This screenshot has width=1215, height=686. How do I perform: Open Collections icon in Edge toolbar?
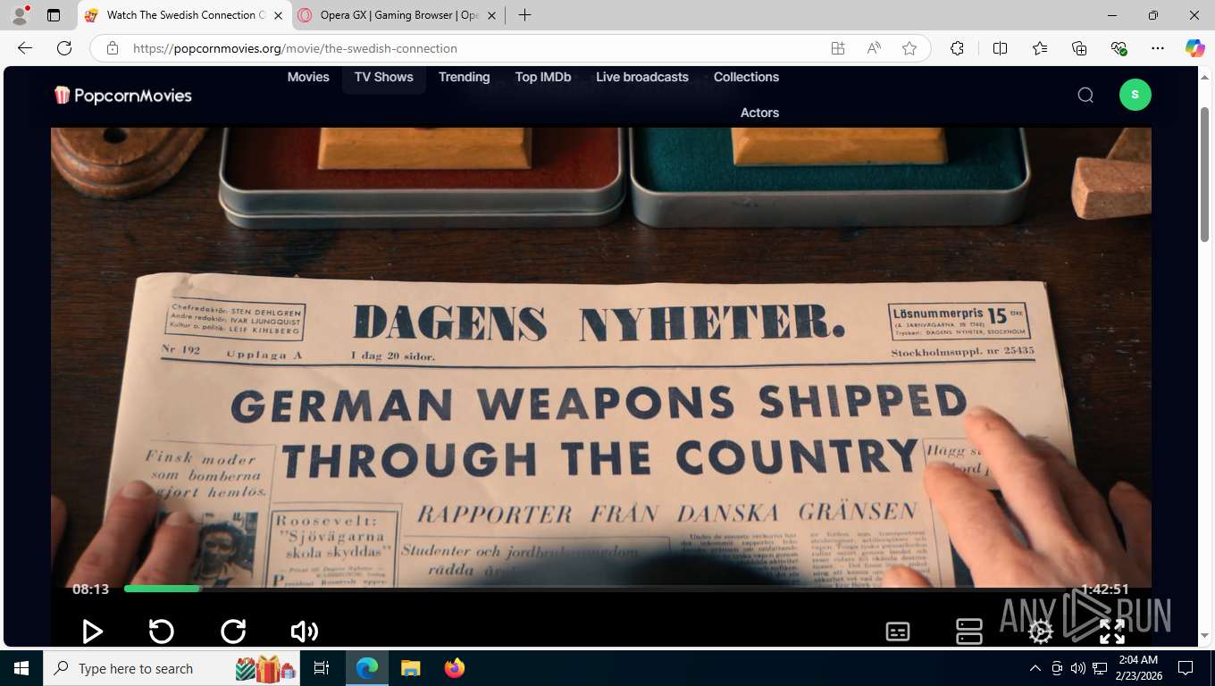(1079, 48)
